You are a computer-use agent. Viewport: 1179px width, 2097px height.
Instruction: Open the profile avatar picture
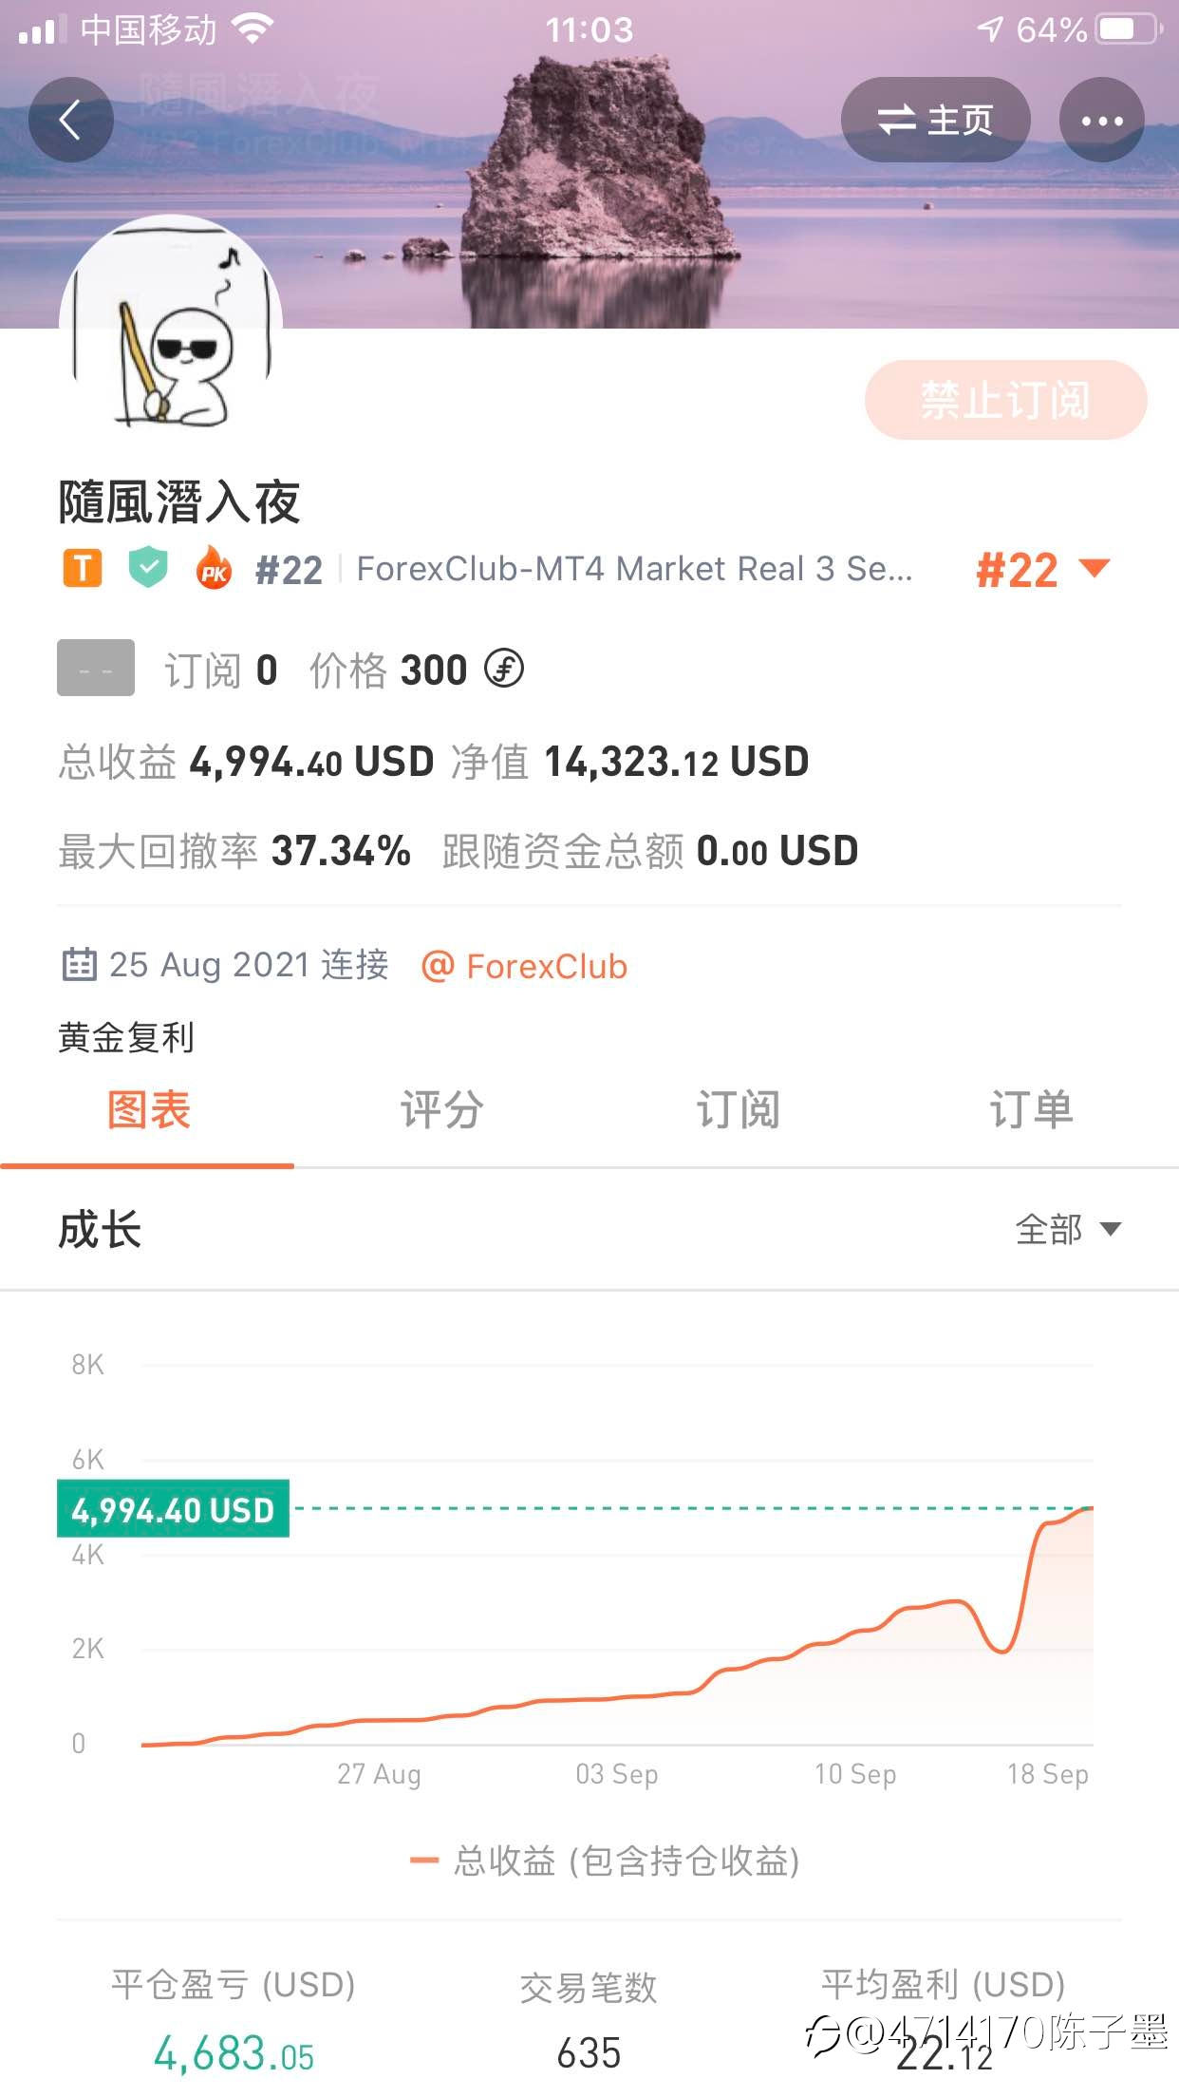171,323
